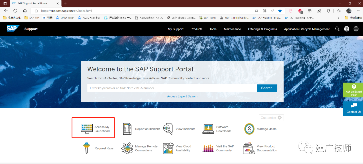Open the View Product Documentation icon
363x164 pixels.
(x=249, y=148)
